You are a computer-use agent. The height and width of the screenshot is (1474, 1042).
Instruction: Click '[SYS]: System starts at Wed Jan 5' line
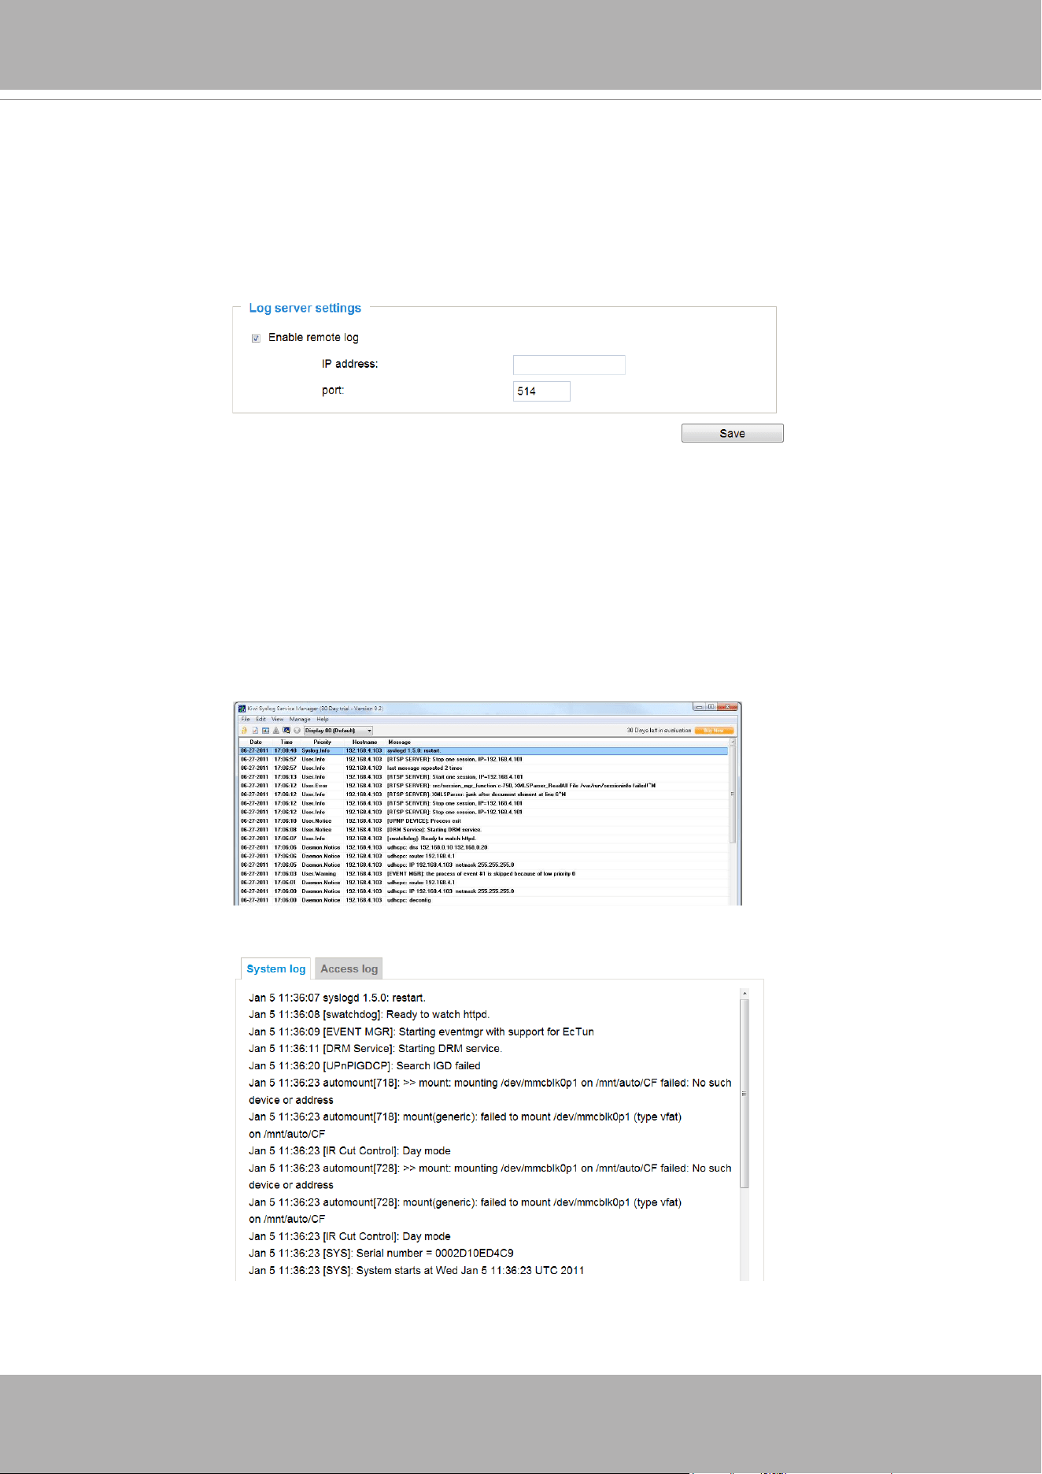point(416,1270)
